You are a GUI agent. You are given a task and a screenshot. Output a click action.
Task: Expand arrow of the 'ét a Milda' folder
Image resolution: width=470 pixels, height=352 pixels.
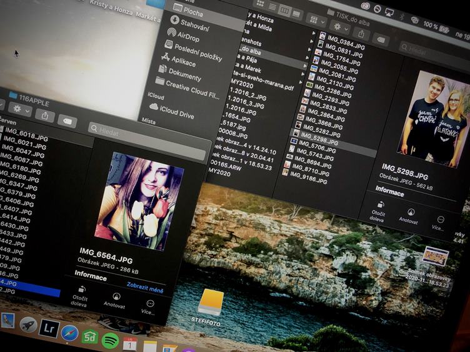tap(312, 41)
